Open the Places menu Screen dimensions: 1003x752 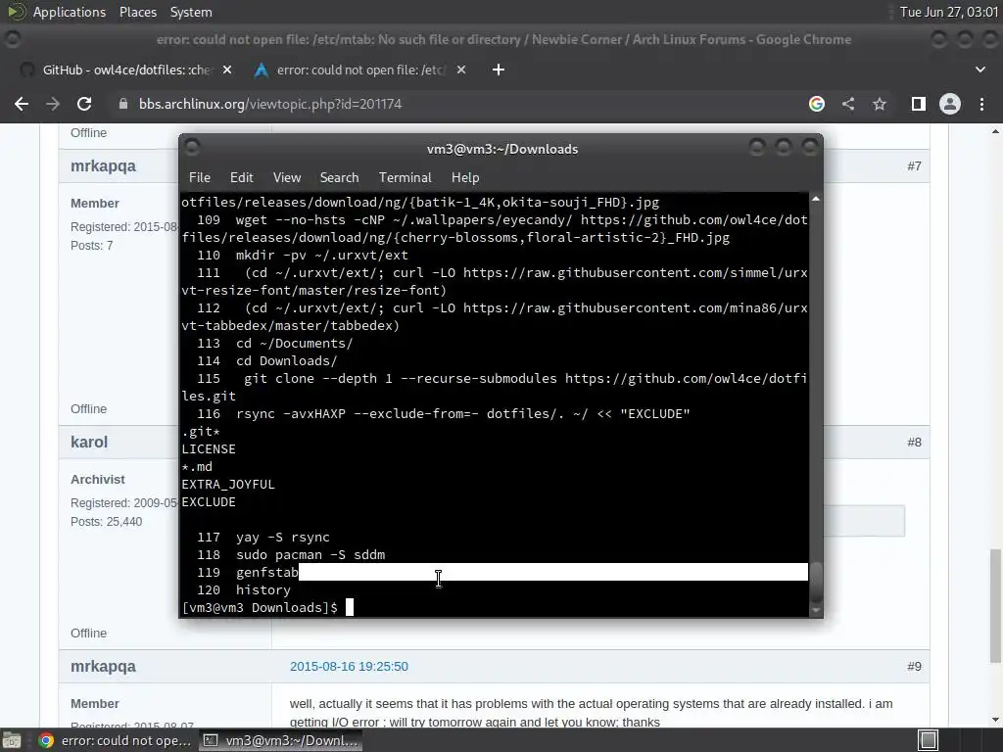click(x=137, y=12)
